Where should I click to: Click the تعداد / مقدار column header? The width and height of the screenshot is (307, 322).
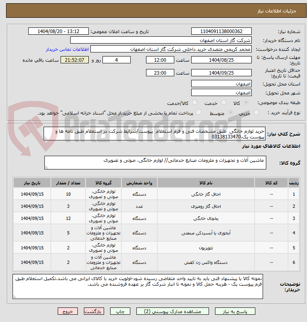point(68,183)
